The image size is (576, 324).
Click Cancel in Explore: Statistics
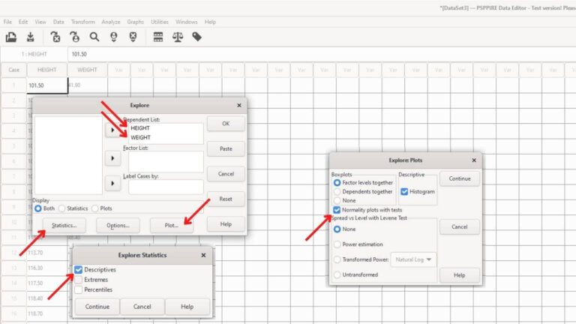click(x=142, y=306)
